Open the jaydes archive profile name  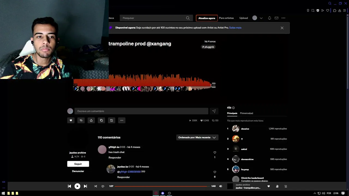pyautogui.click(x=78, y=153)
